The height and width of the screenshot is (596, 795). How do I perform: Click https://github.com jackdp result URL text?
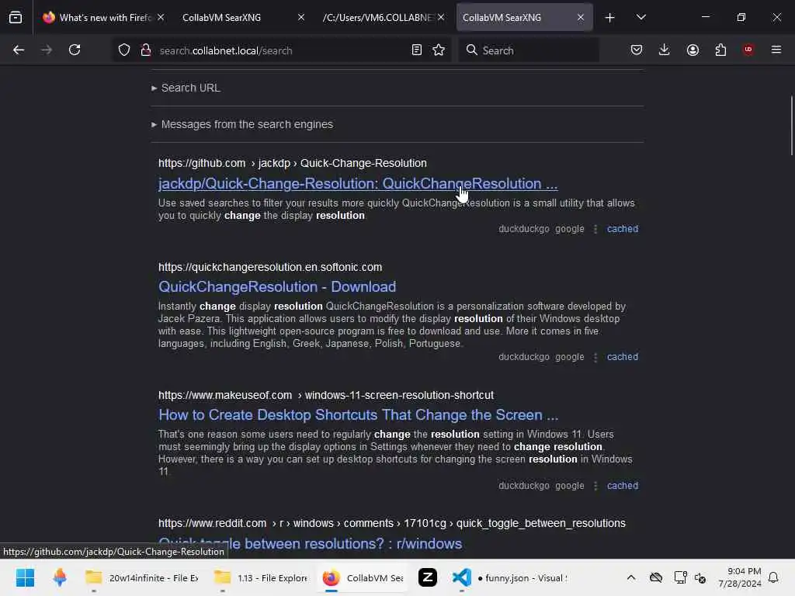293,163
